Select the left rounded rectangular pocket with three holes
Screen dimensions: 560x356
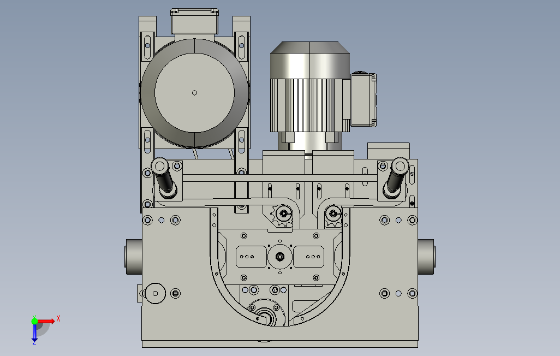251,257
